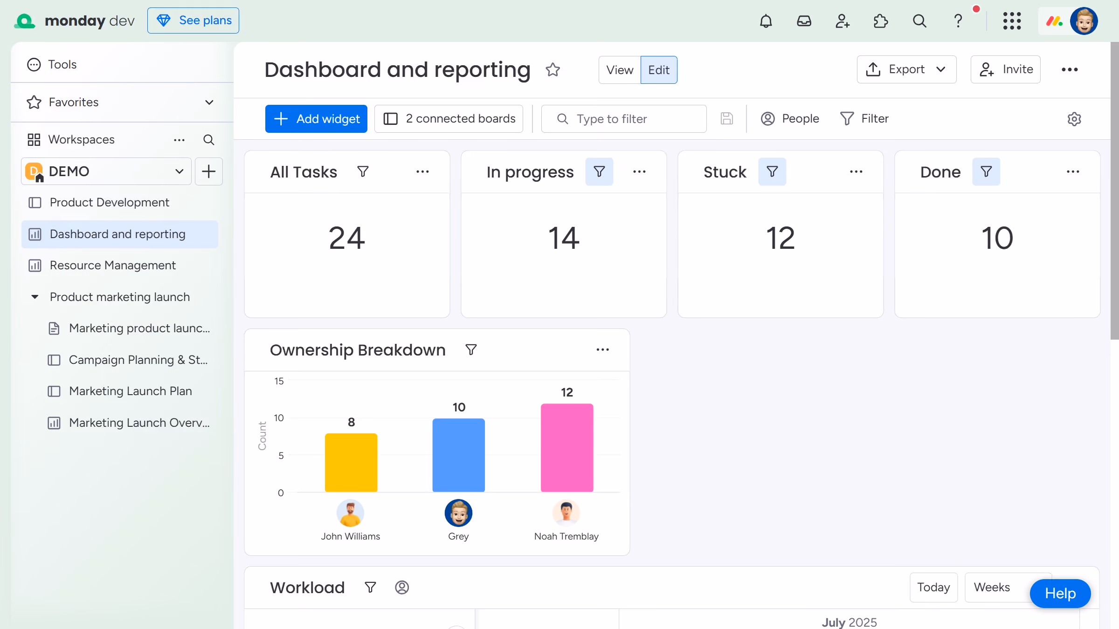Open the products switcher grid icon
Viewport: 1119px width, 629px height.
[1012, 21]
